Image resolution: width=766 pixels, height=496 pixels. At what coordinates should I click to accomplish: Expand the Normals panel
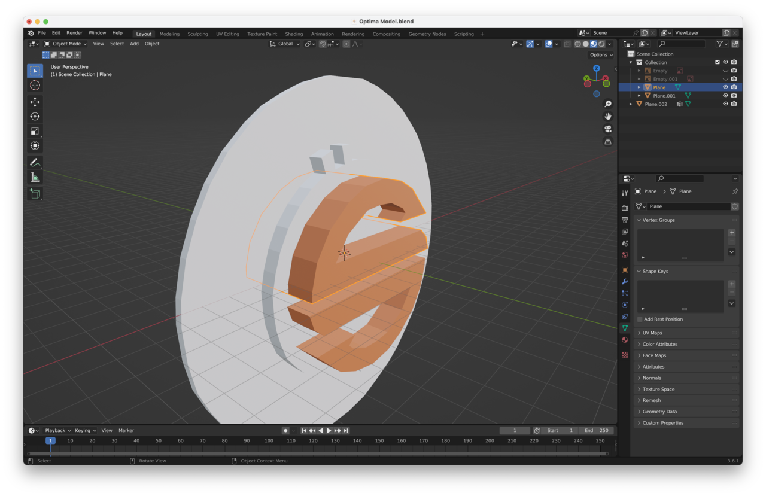click(x=686, y=378)
